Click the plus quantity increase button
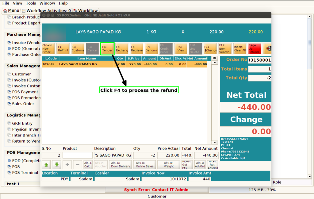Screen dimensions: 314x199 67,165
